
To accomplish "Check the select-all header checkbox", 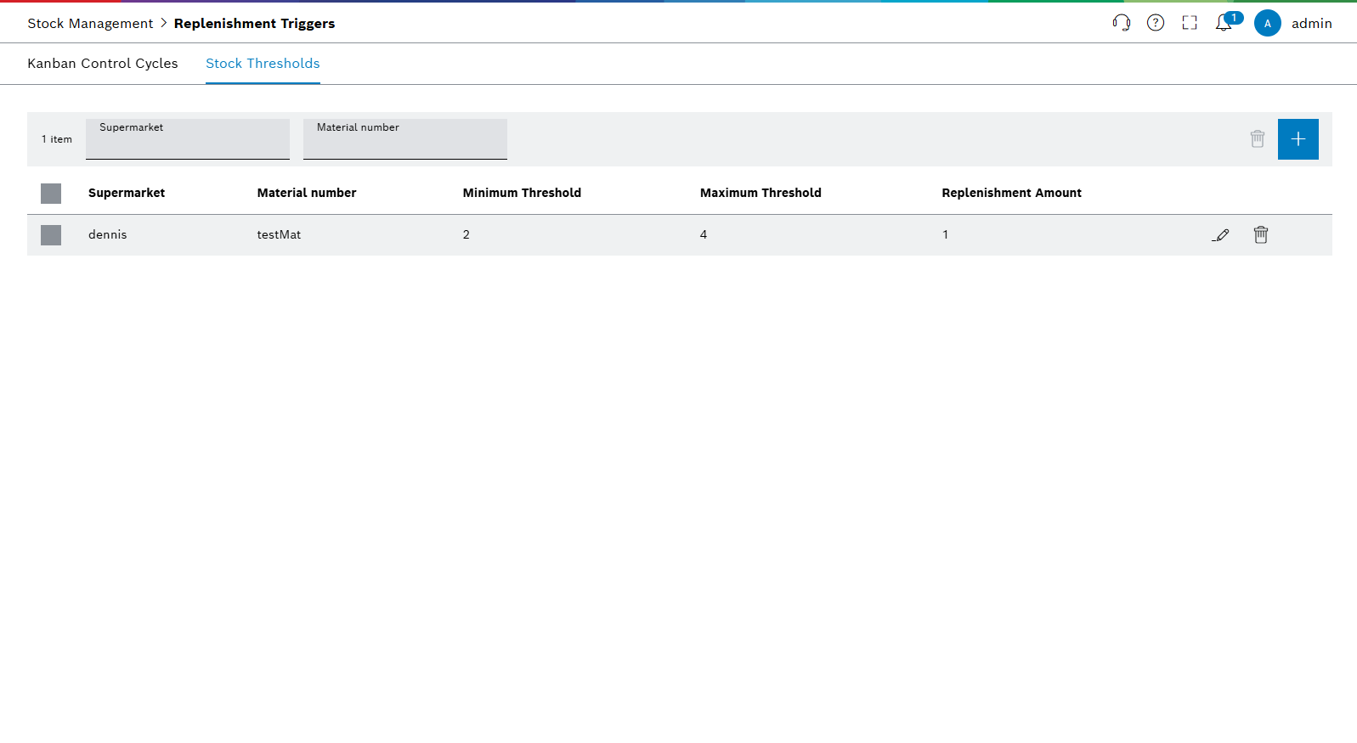I will (51, 194).
